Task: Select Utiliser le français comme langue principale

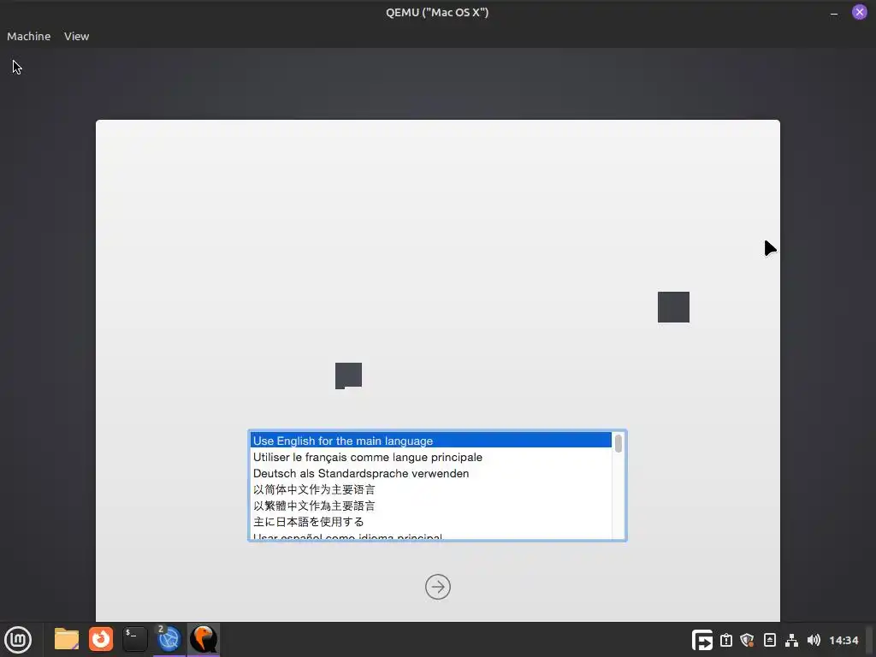Action: point(431,457)
